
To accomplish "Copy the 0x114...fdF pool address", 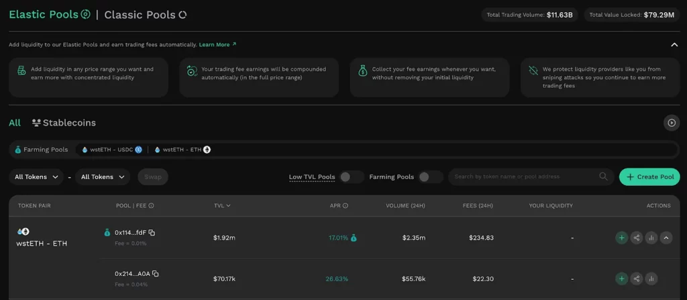I will coord(152,232).
